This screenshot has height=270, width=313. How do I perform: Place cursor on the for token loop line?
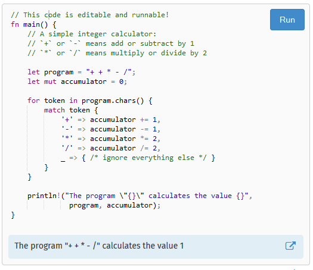90,101
